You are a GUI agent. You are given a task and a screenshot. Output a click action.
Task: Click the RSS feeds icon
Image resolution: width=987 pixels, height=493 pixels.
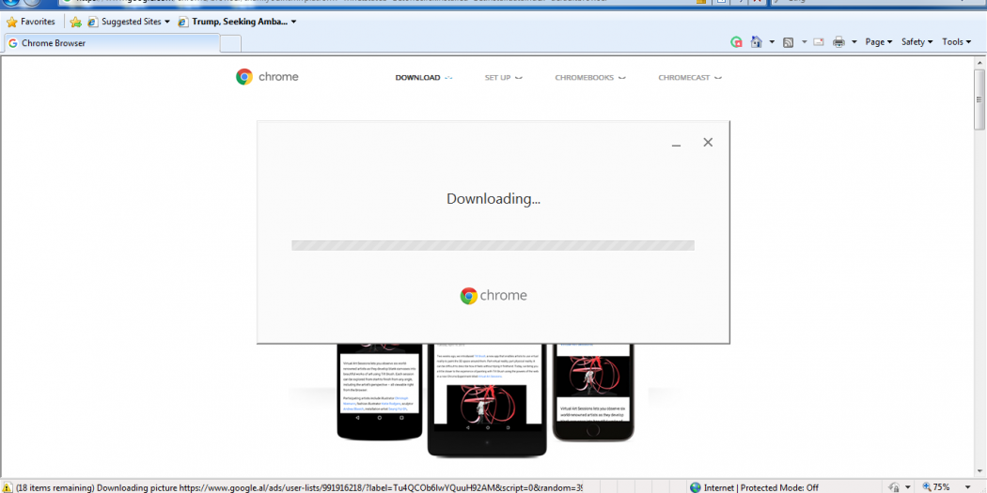(788, 42)
